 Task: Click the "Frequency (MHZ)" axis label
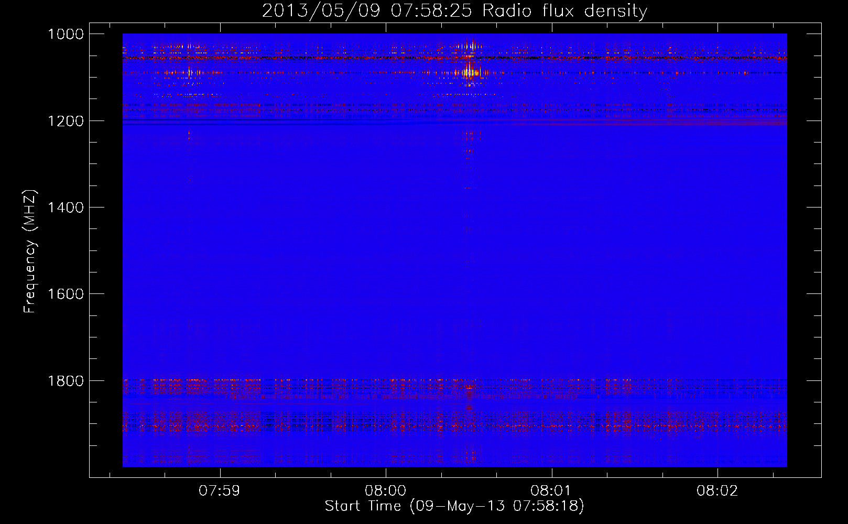(30, 251)
